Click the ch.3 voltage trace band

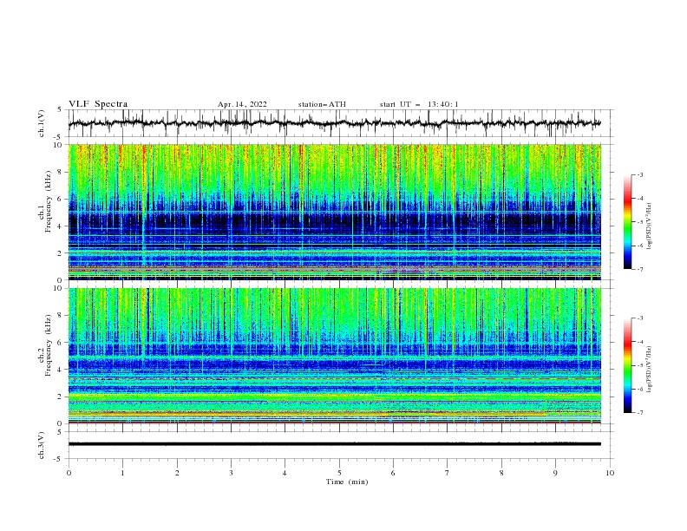[x=335, y=444]
